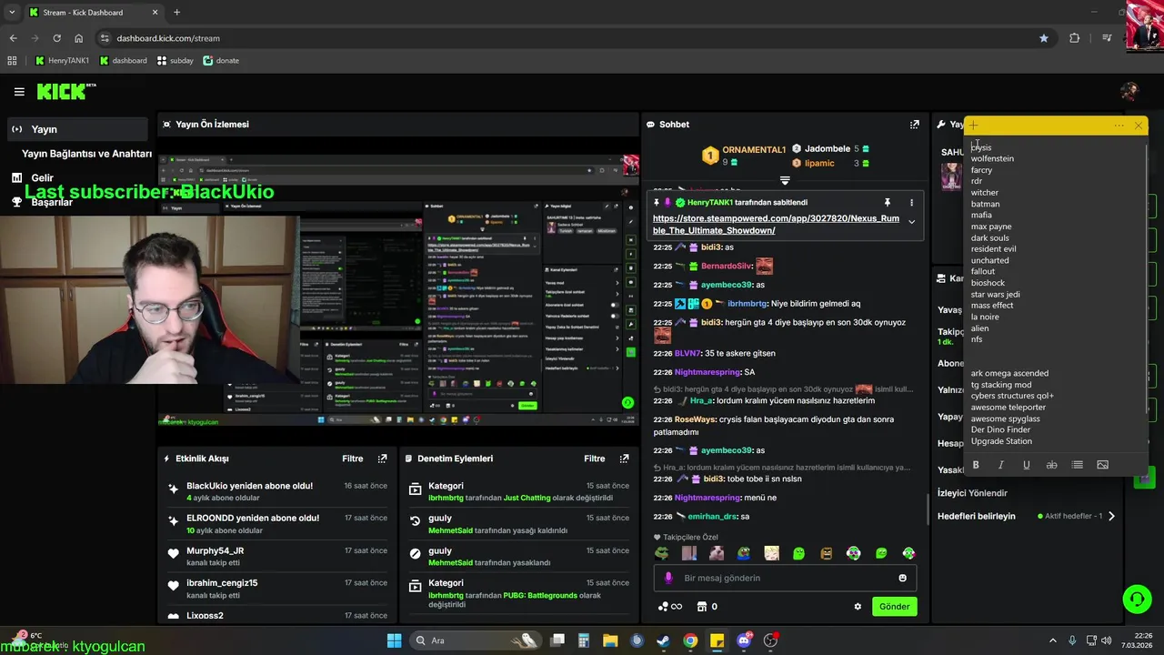The height and width of the screenshot is (655, 1164).
Task: Open OBS from the taskbar
Action: click(770, 640)
